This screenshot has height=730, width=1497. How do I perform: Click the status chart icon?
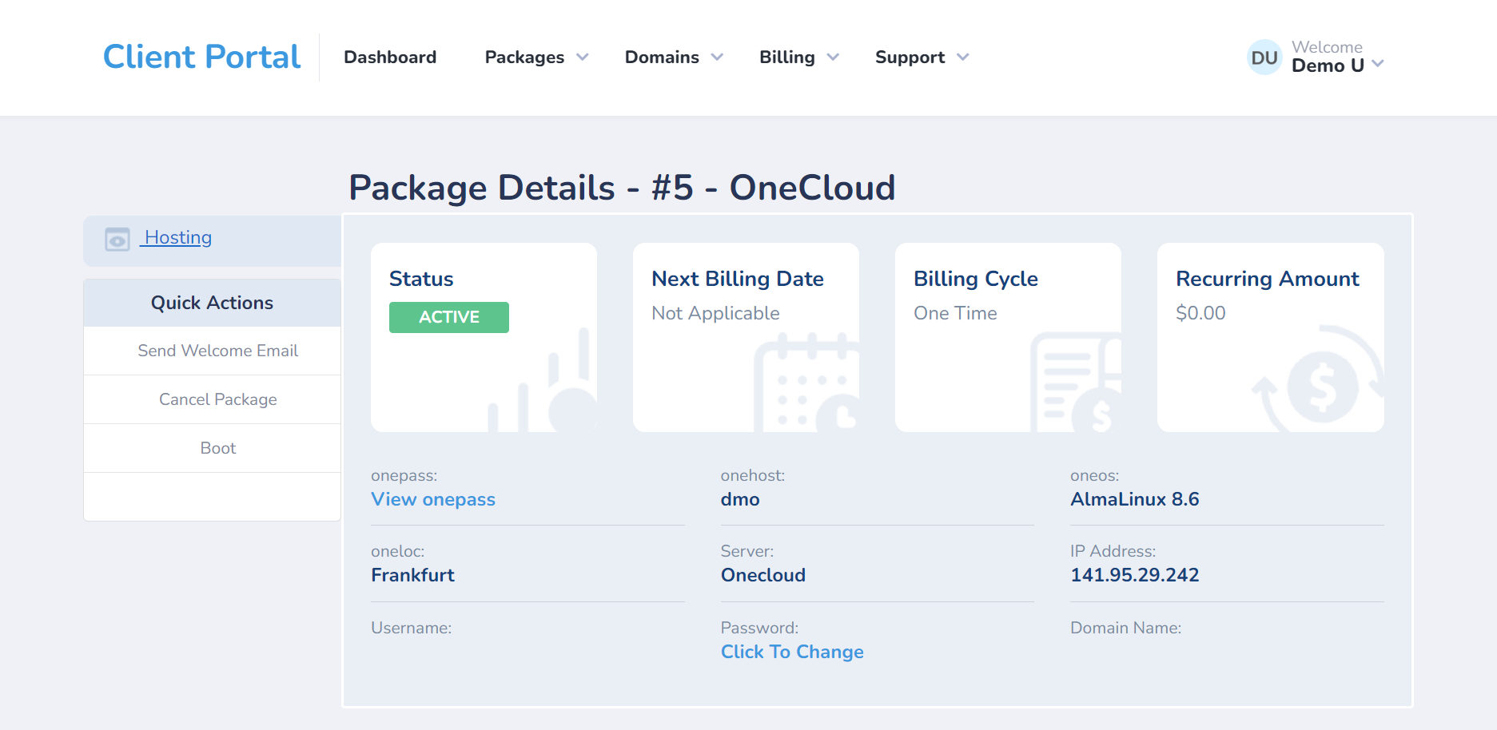543,382
